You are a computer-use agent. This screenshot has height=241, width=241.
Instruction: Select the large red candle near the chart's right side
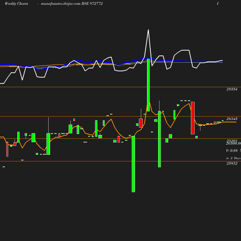click(193, 118)
